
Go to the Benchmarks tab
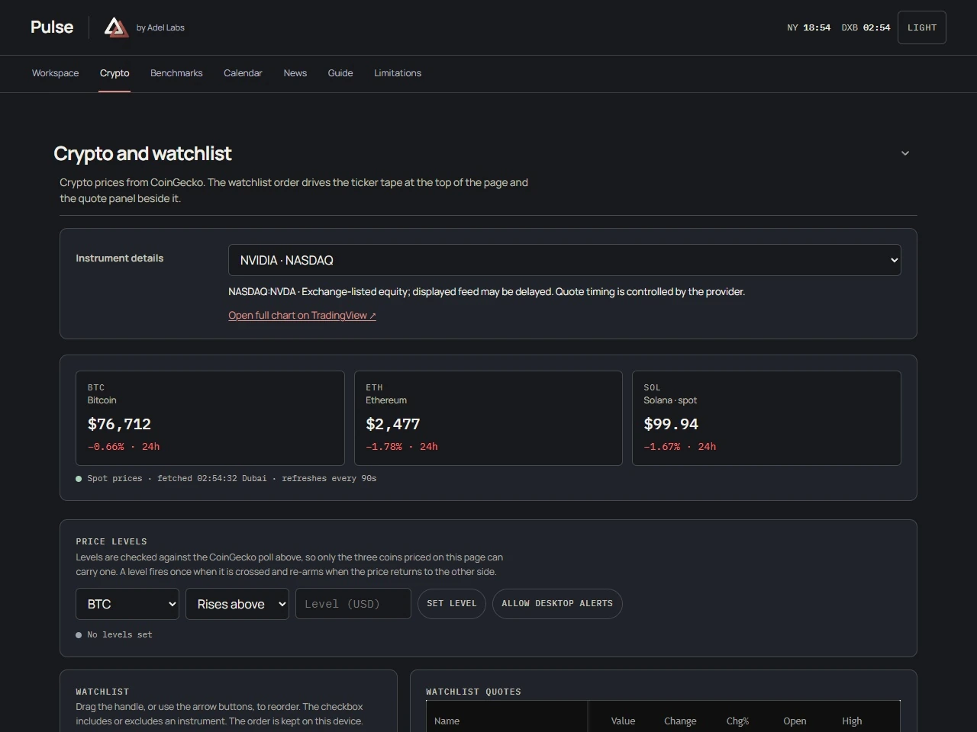point(176,73)
